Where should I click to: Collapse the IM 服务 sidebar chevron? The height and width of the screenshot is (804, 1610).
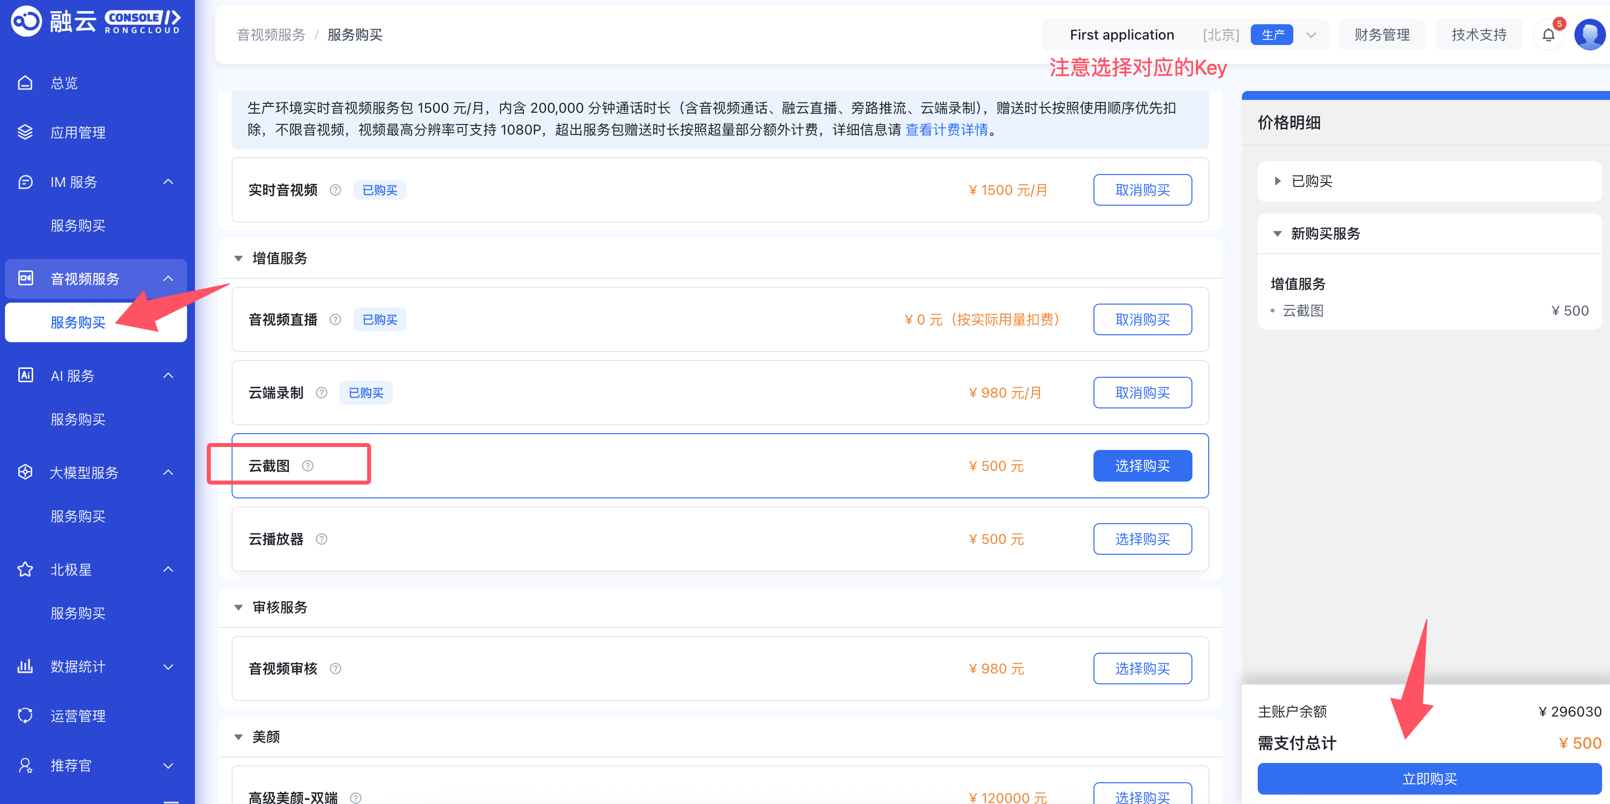tap(168, 182)
